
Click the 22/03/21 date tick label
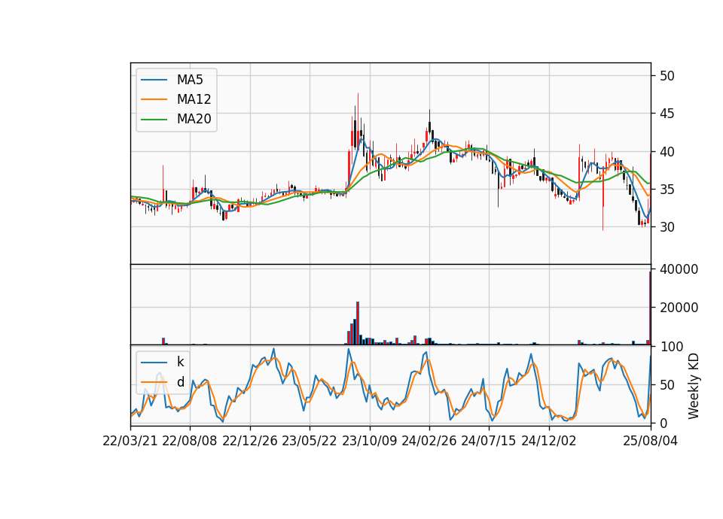coord(130,441)
